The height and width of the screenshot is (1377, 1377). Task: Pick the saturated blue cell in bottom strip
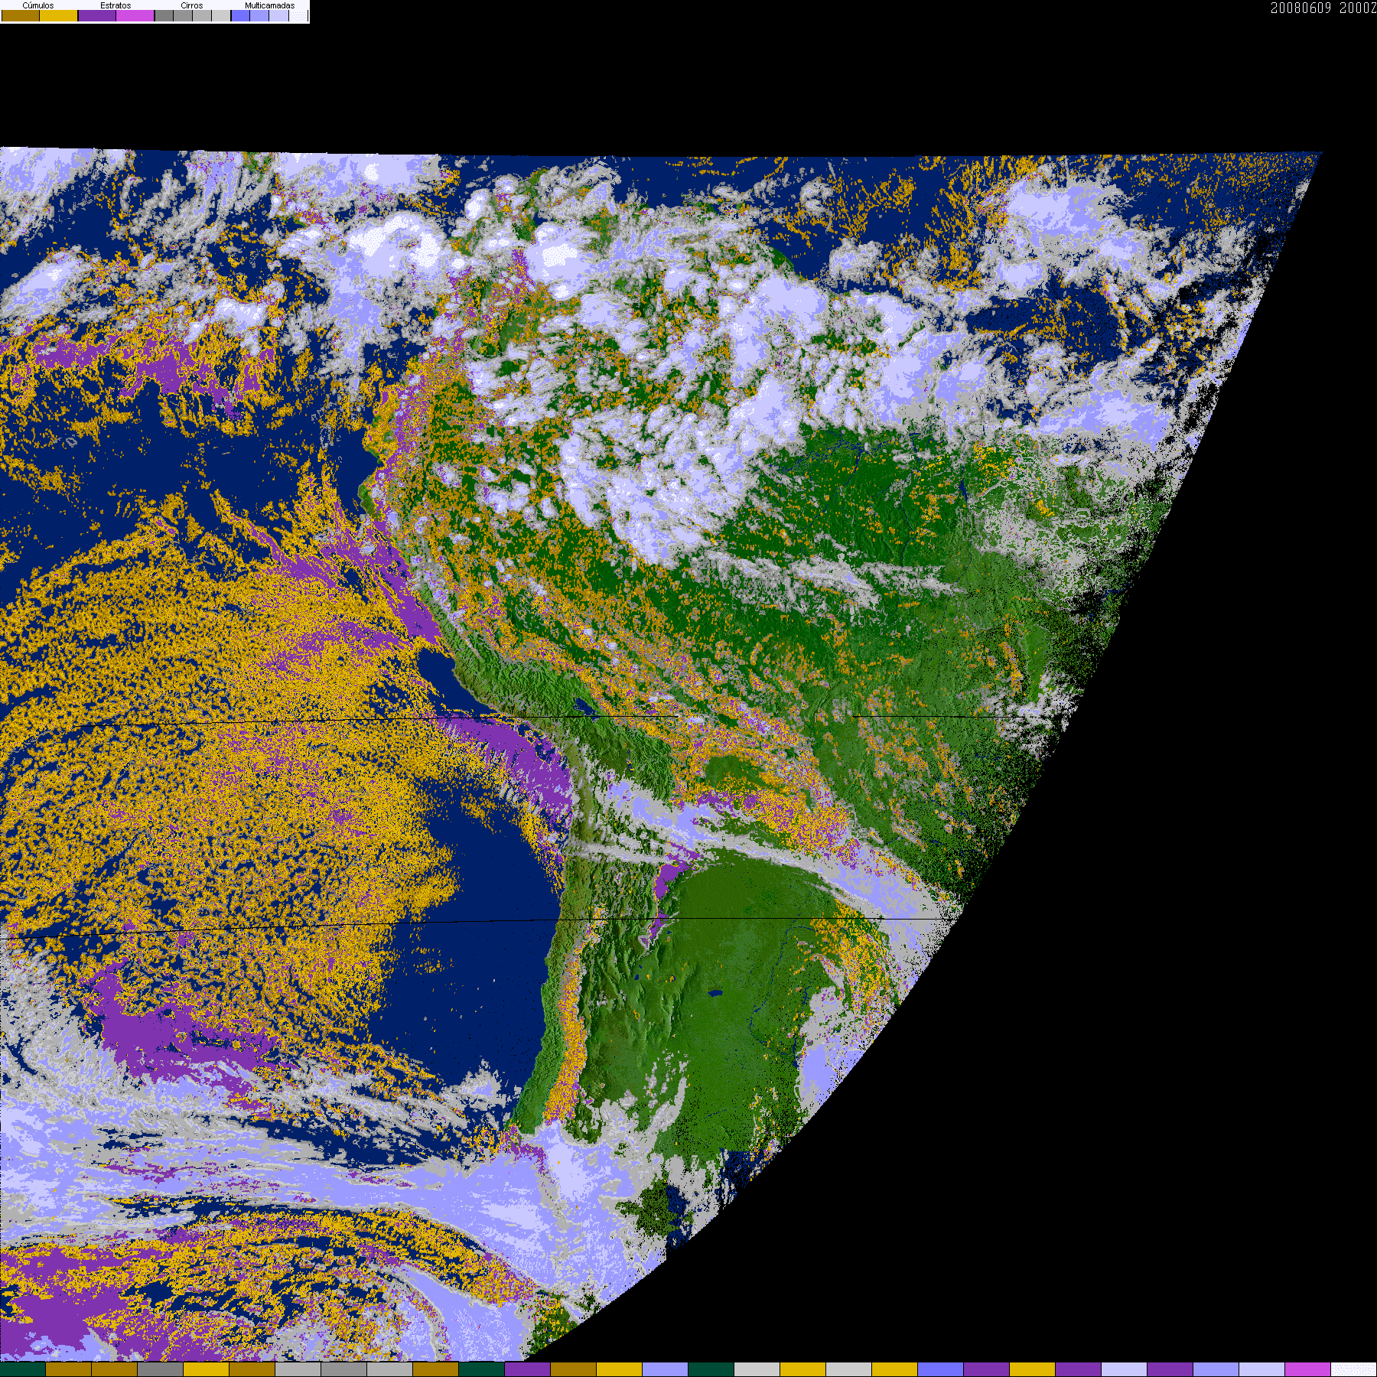point(941,1369)
